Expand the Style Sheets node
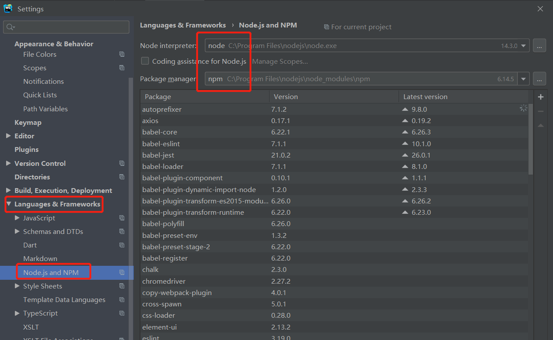Image resolution: width=553 pixels, height=340 pixels. (x=17, y=286)
